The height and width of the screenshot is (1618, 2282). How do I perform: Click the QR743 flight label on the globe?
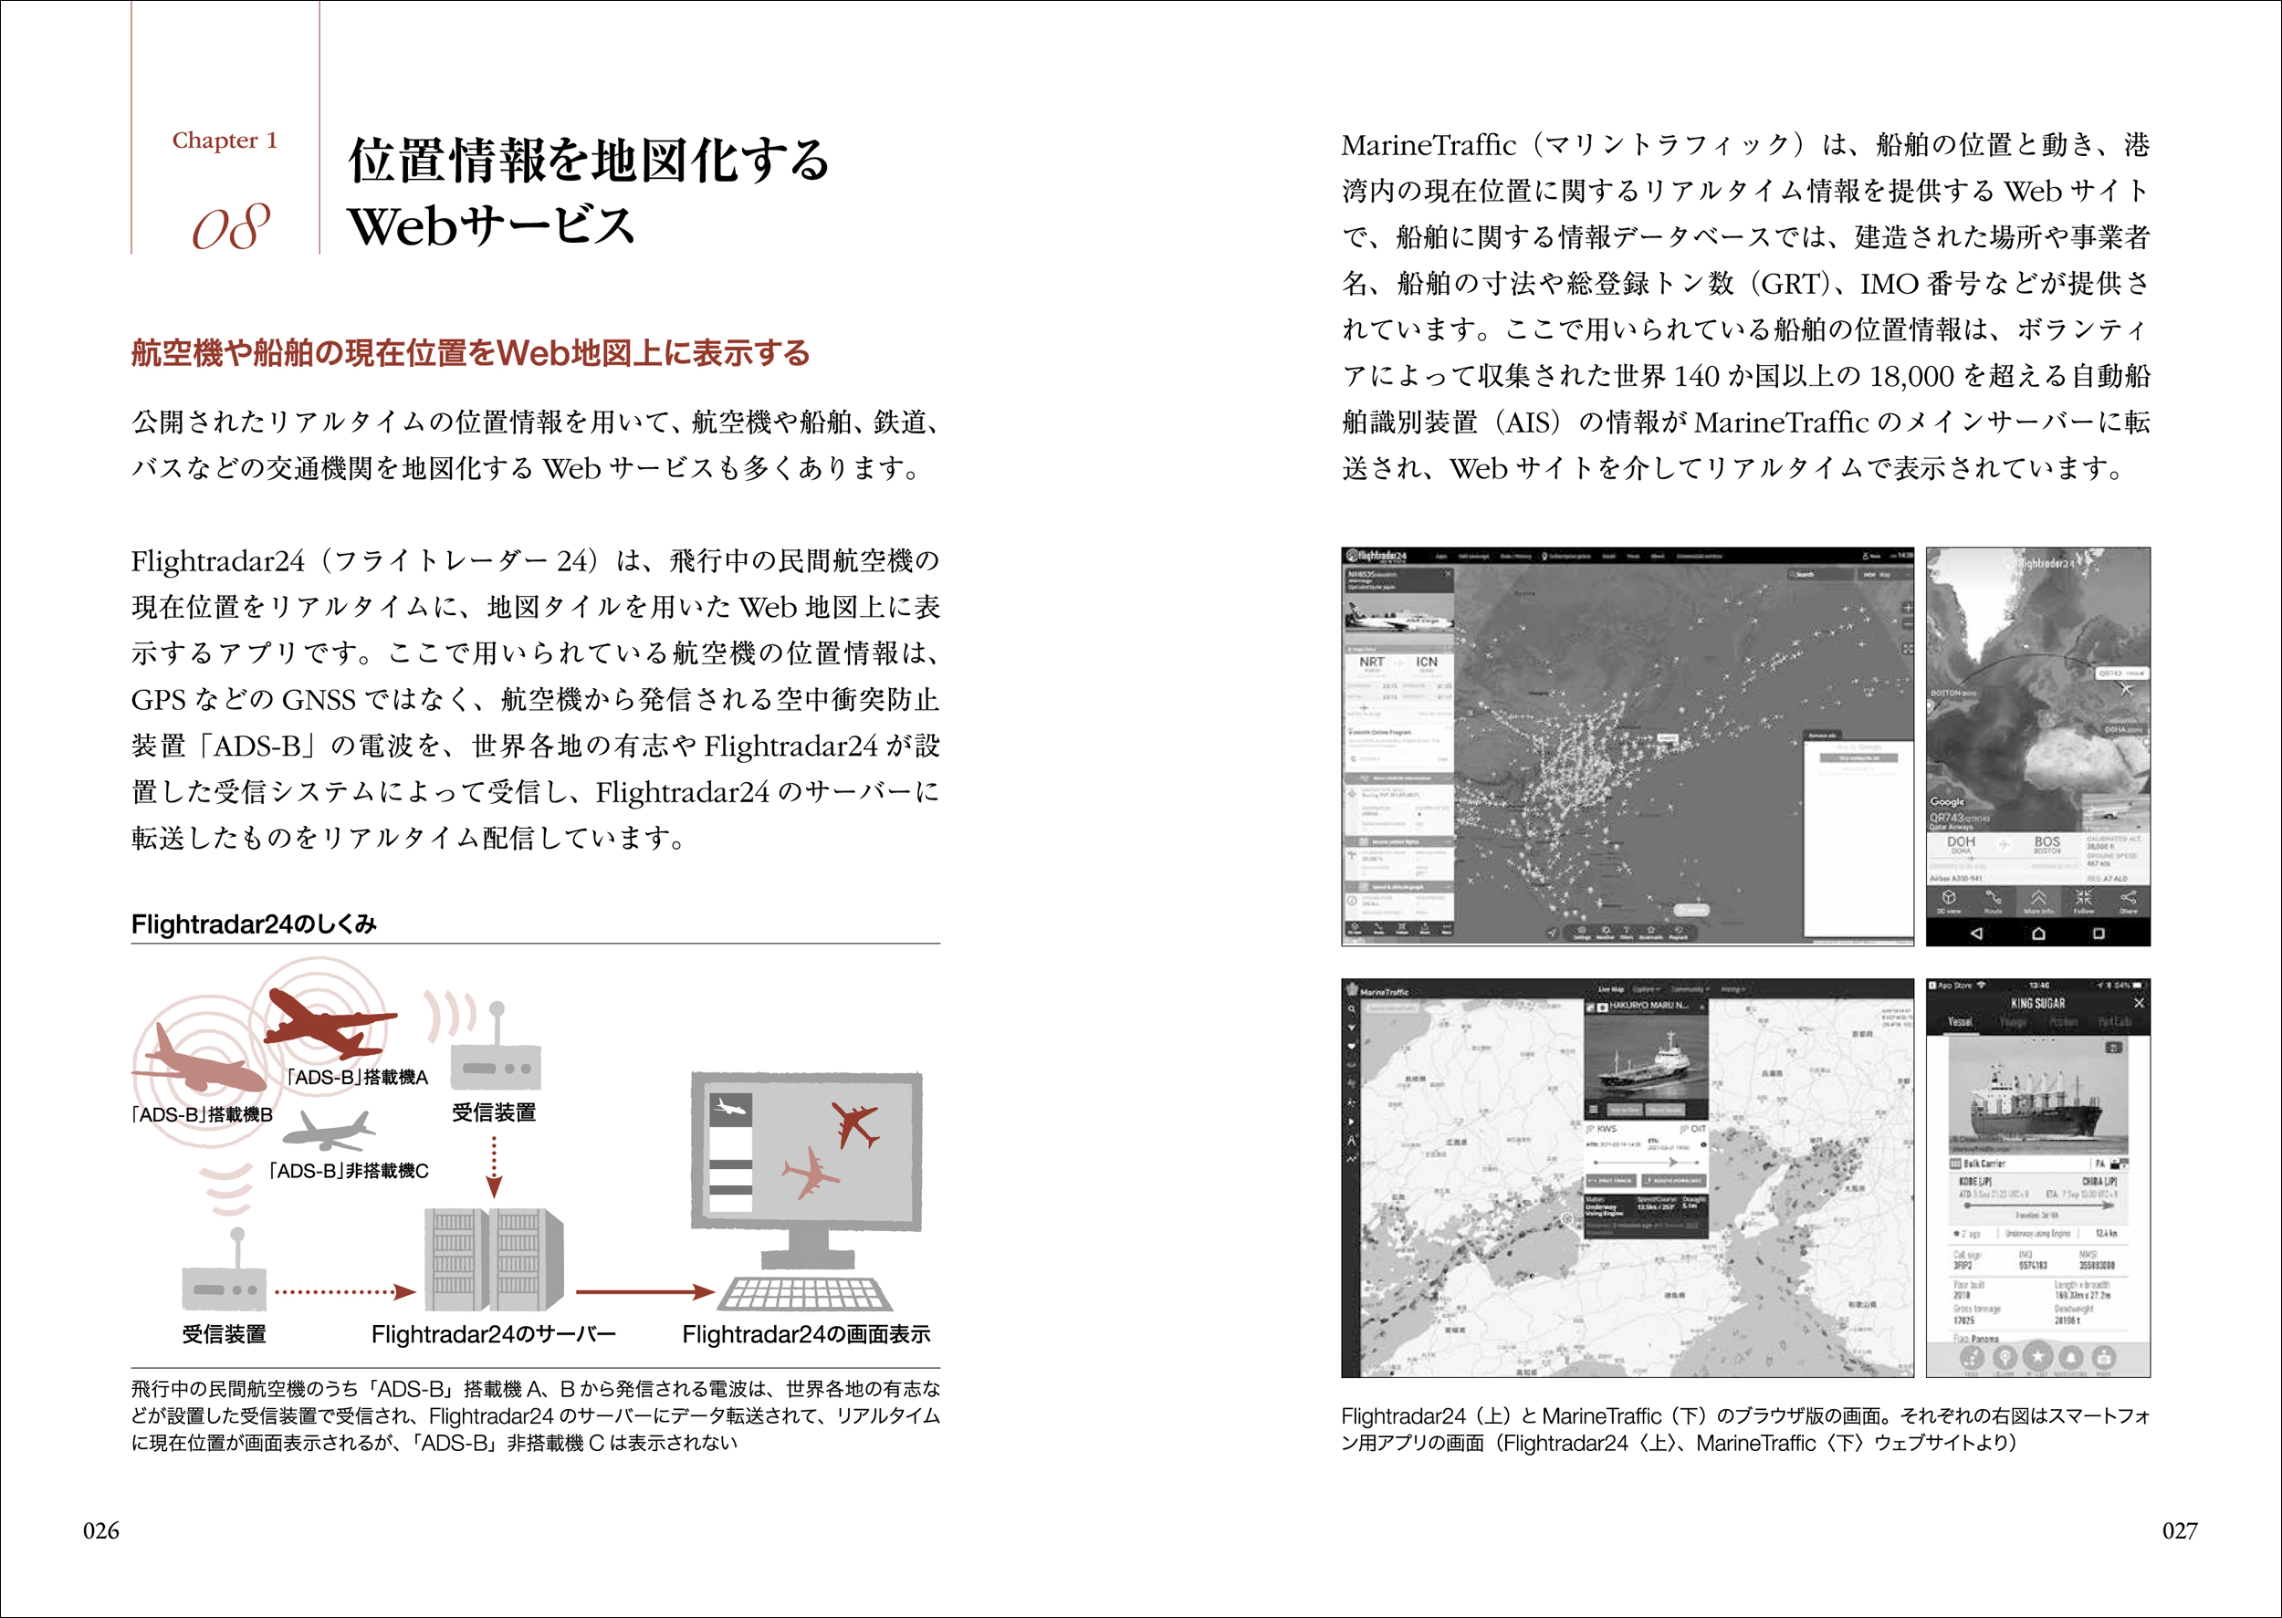tap(2121, 673)
